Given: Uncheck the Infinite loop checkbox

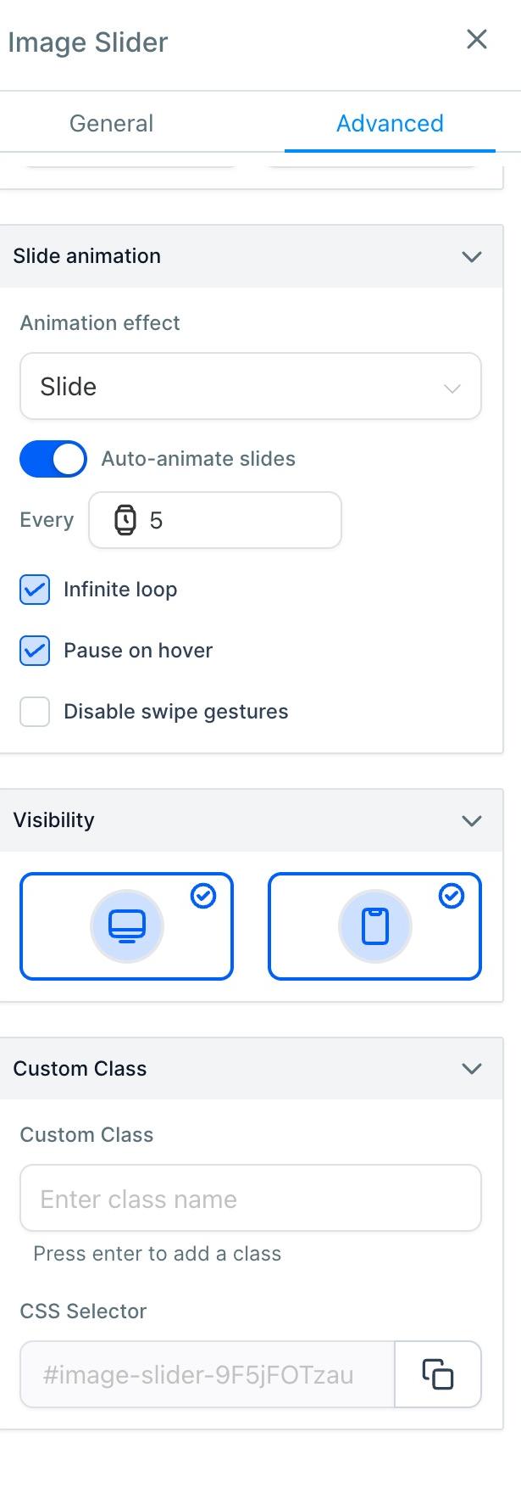Looking at the screenshot, I should (35, 590).
